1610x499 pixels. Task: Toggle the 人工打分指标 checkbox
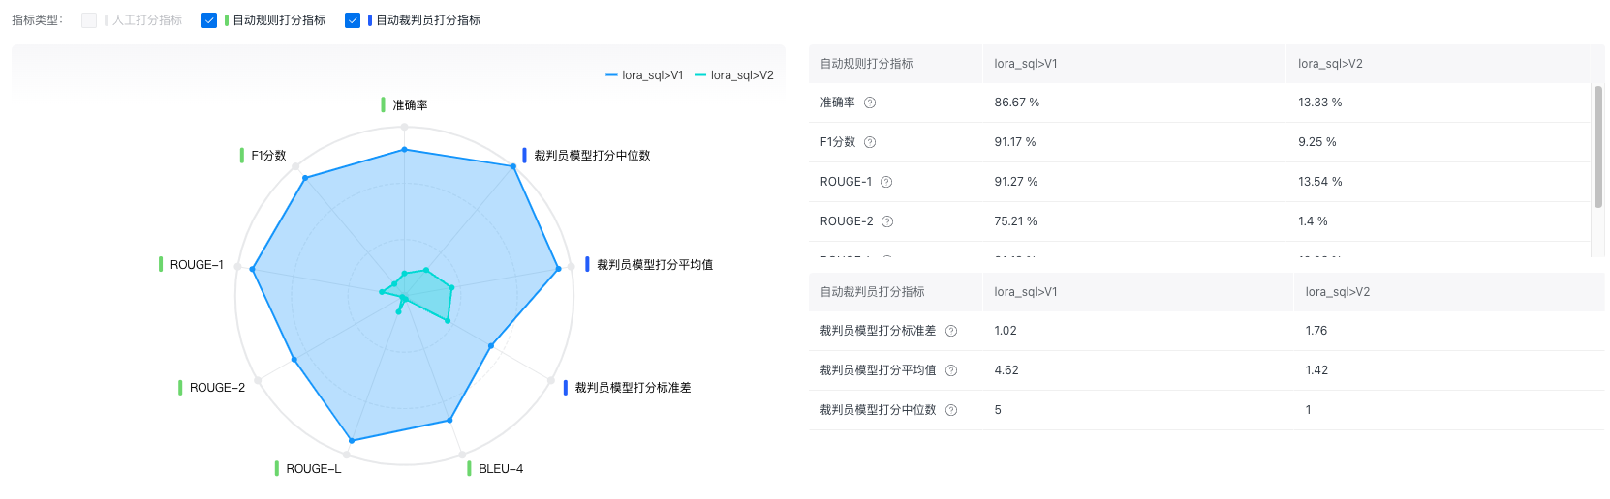pos(89,20)
